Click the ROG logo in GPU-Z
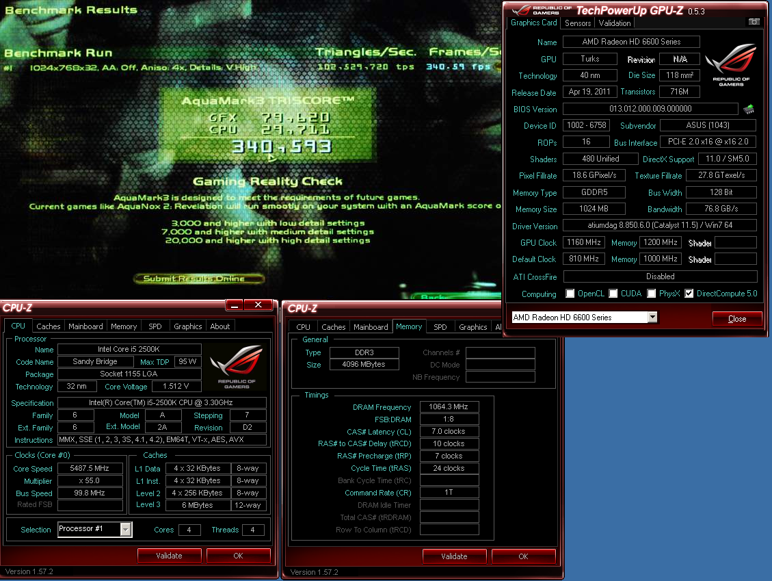 (731, 64)
